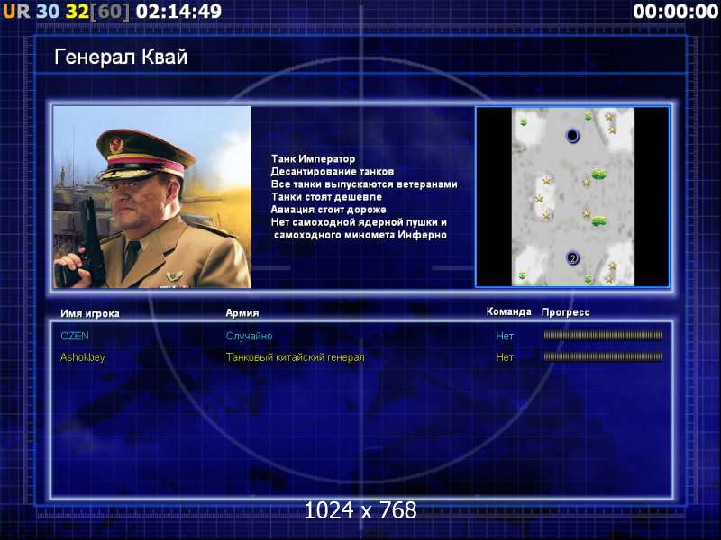This screenshot has height=540, width=721.
Task: Click the 02:14:49 timer at top
Action: pyautogui.click(x=178, y=12)
